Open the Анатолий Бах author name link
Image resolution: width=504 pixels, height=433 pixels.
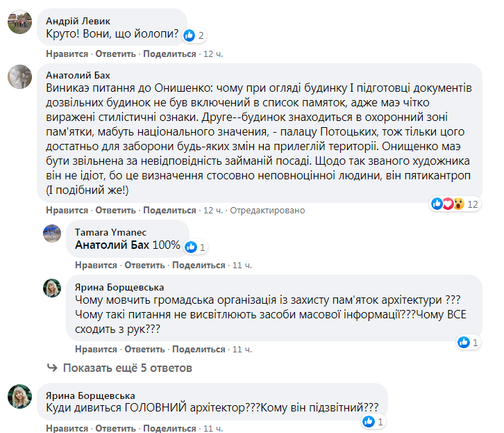(78, 75)
